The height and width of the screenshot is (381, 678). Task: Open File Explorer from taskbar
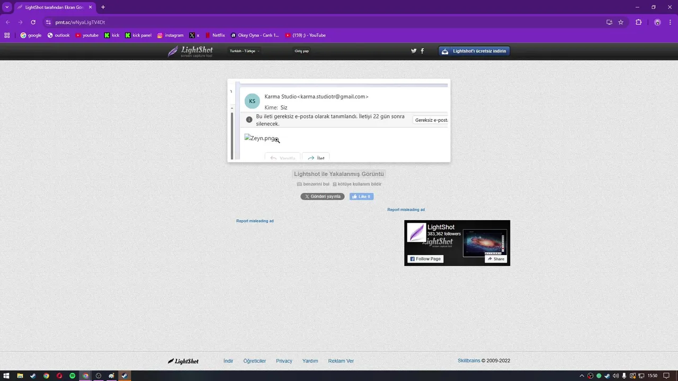pyautogui.click(x=20, y=376)
